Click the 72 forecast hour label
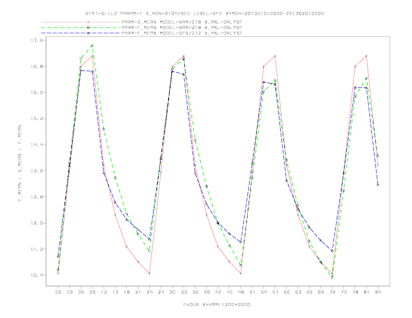Viewport: 412px width, 318px height. click(332, 292)
